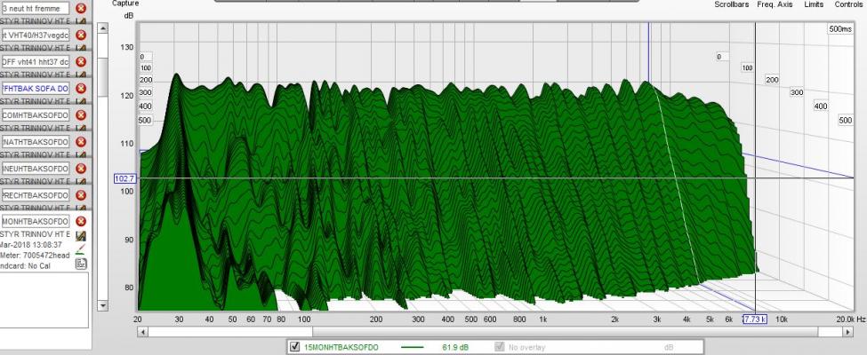Click horizontal graph scrollbar left arrow
This screenshot has width=867, height=355.
click(x=142, y=332)
